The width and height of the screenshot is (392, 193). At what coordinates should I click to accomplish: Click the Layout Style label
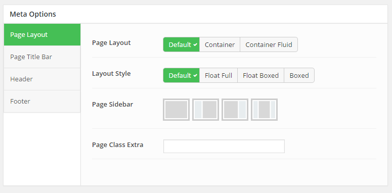111,74
